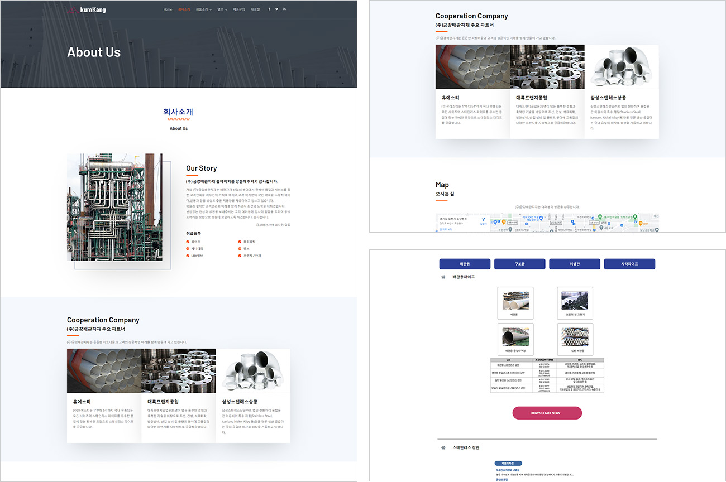Select the 위생관 category button
726x482 pixels.
[x=575, y=264]
